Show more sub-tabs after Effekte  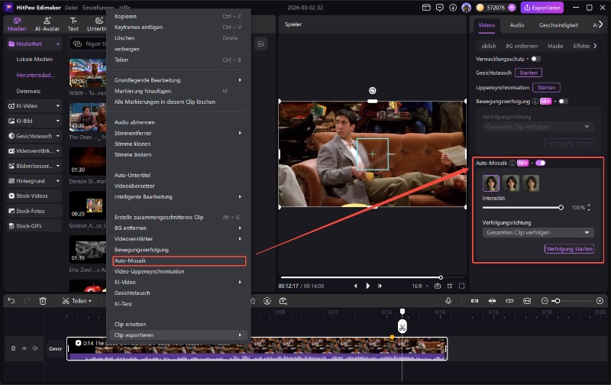click(595, 46)
